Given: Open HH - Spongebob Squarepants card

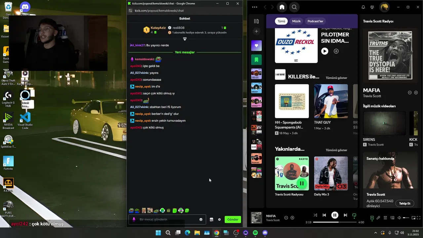Looking at the screenshot, I should pos(292,110).
